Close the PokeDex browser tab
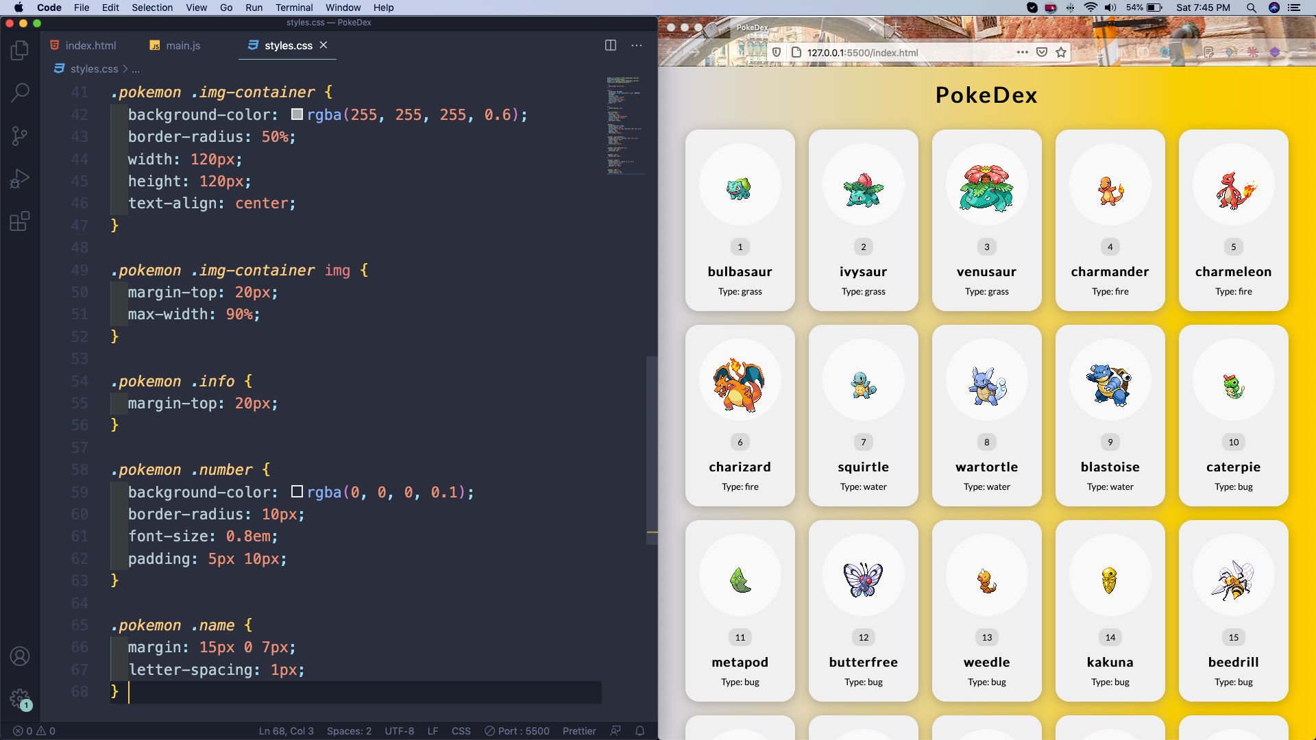The image size is (1316, 740). pyautogui.click(x=872, y=27)
